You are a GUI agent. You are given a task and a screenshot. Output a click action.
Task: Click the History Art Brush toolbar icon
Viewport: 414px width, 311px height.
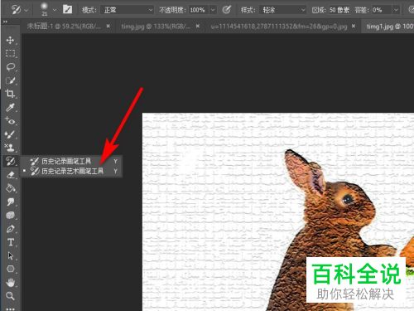10,161
